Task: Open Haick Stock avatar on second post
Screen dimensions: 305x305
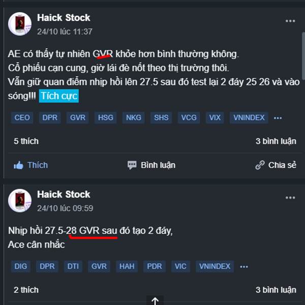Action: pyautogui.click(x=20, y=200)
